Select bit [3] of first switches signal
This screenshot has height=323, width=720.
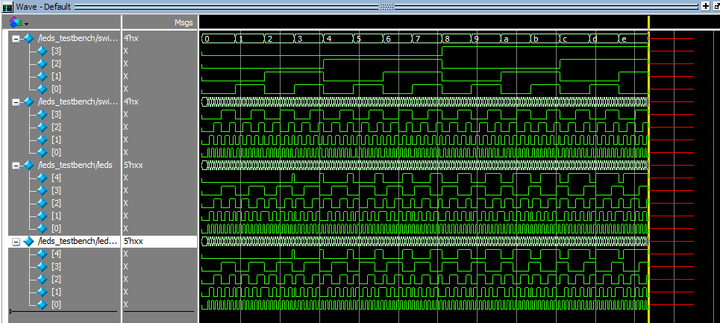click(x=57, y=51)
